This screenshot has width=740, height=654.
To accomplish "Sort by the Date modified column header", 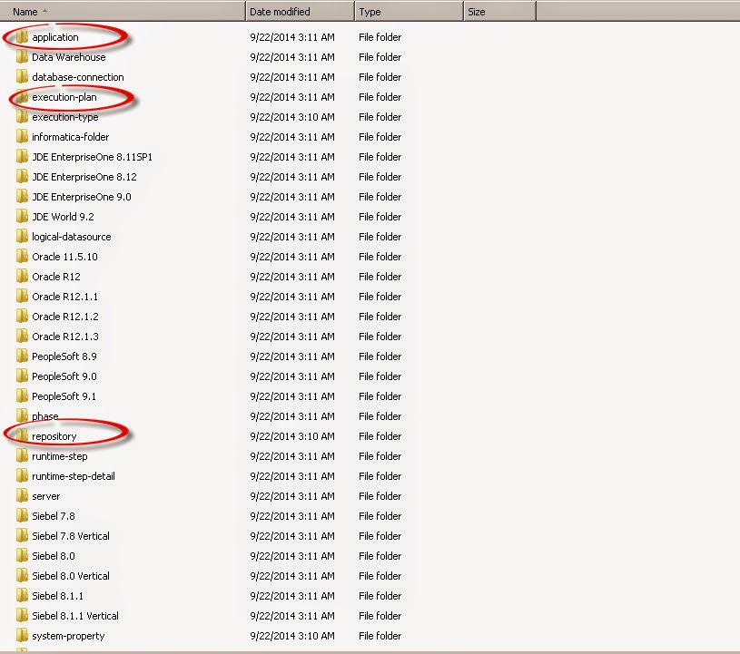I will point(280,12).
